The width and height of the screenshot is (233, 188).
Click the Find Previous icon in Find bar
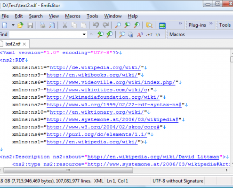(100, 34)
